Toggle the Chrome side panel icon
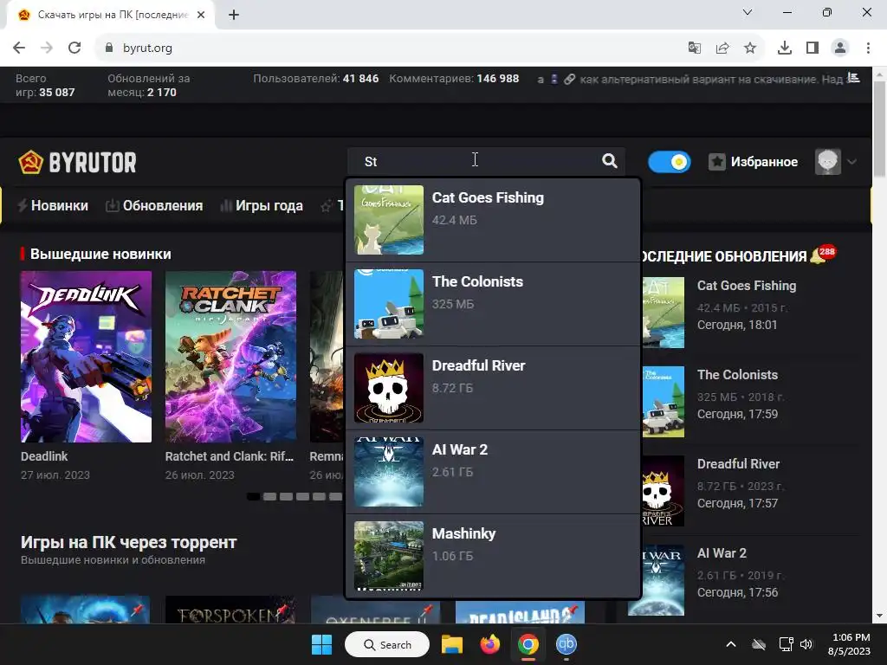887x665 pixels. (x=813, y=48)
